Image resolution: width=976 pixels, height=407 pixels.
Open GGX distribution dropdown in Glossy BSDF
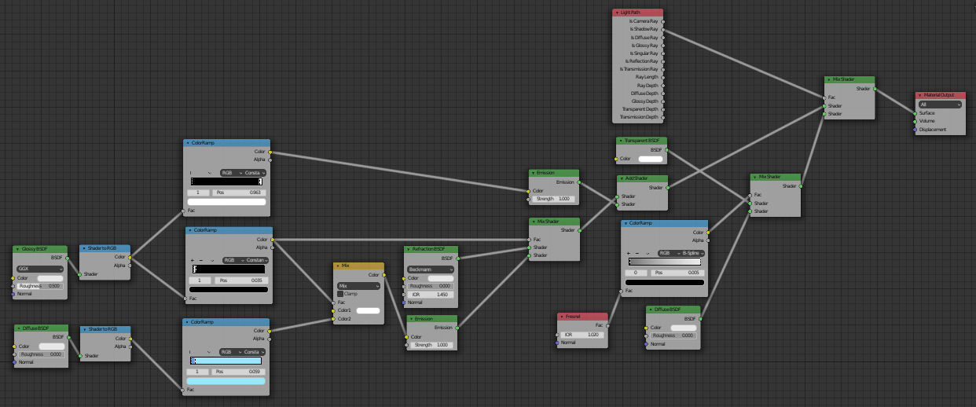pyautogui.click(x=40, y=269)
